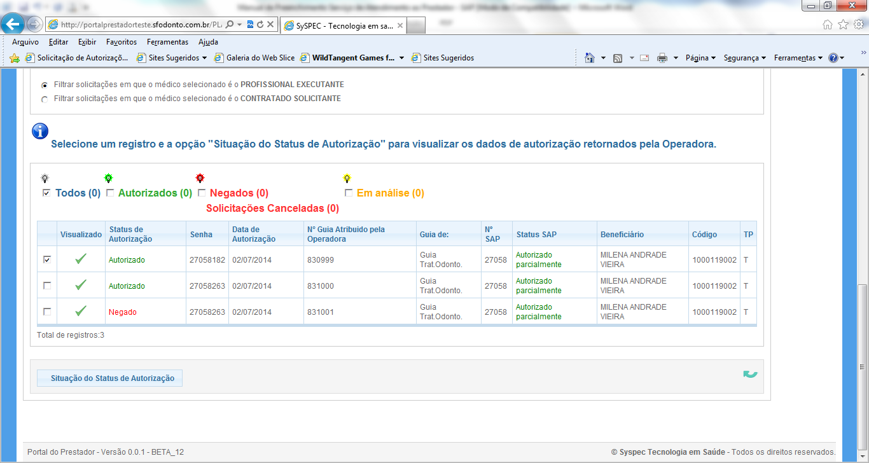869x463 pixels.
Task: Click the printer icon
Action: tap(662, 58)
